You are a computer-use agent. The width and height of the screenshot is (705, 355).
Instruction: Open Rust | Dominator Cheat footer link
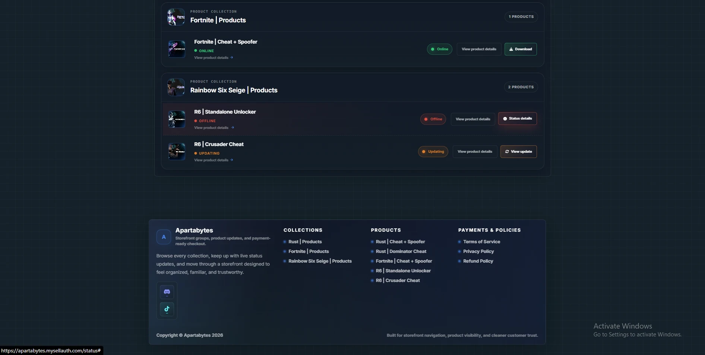401,251
